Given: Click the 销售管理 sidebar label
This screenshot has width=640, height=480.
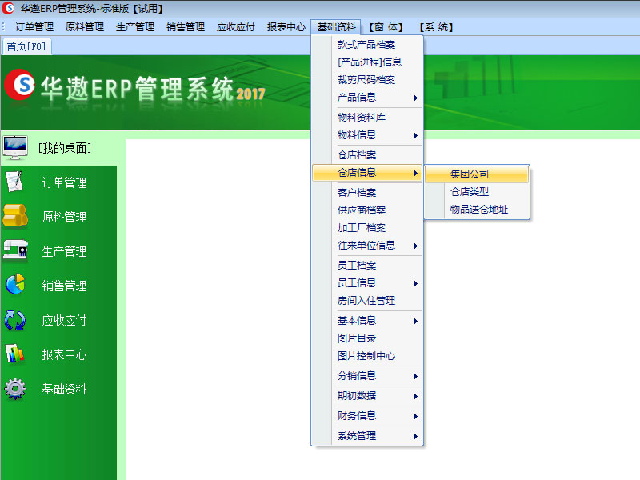Looking at the screenshot, I should 65,286.
